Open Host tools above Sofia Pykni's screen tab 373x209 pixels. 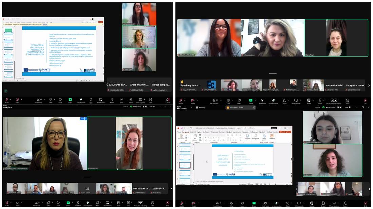(262, 100)
